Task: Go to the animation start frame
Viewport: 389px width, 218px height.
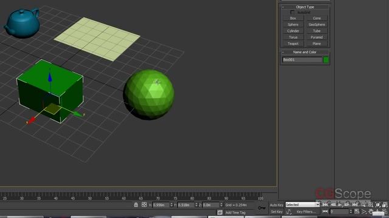Action: 325,205
